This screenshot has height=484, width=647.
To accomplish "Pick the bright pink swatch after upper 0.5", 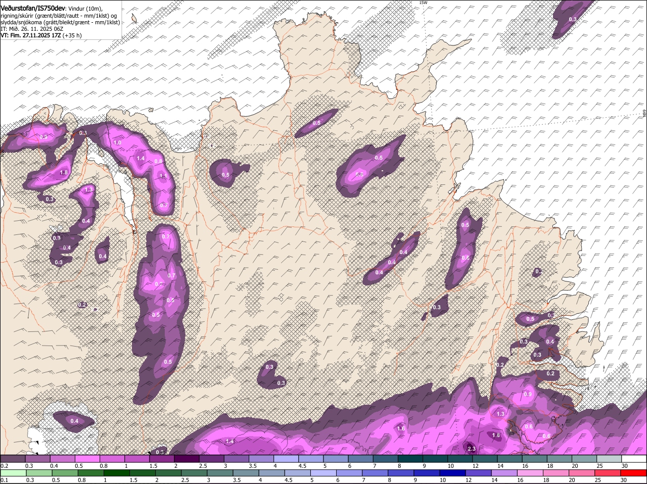I will point(87,458).
